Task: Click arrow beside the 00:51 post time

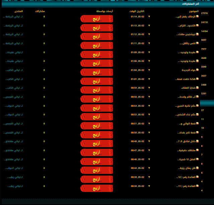Action: pyautogui.click(x=149, y=123)
